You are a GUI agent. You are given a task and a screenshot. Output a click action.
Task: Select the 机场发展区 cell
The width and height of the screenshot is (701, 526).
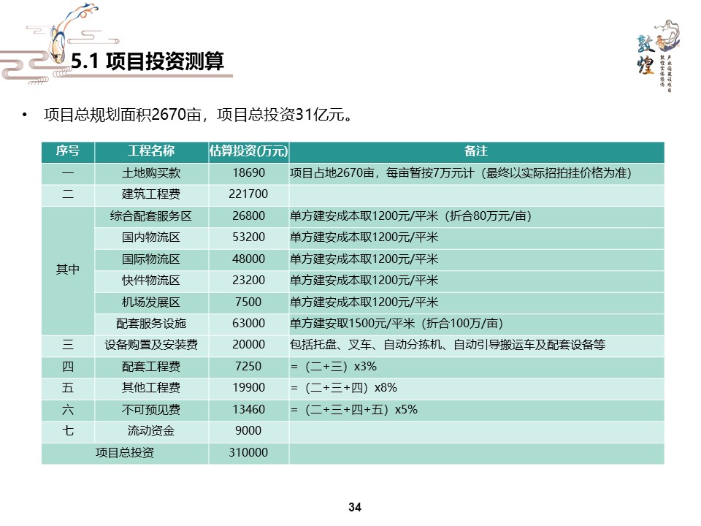point(151,302)
